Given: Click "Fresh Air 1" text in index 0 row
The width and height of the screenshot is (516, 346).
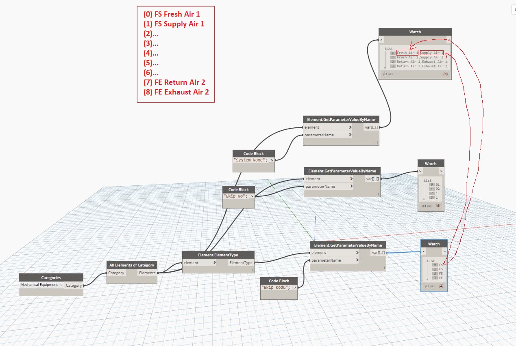Looking at the screenshot, I should point(407,53).
